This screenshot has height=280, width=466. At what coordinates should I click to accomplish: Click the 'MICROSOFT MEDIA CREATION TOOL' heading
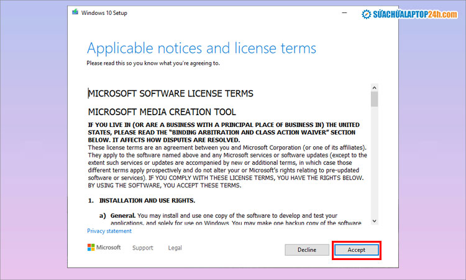[162, 112]
